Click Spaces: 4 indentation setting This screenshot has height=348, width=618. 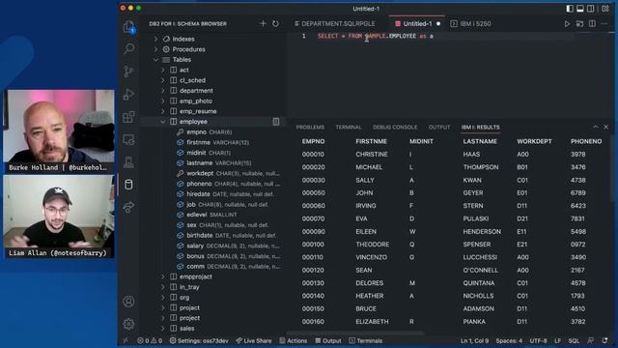[509, 340]
